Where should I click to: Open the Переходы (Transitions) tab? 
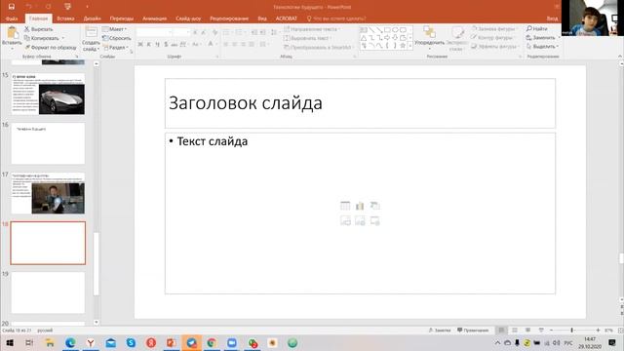[122, 19]
